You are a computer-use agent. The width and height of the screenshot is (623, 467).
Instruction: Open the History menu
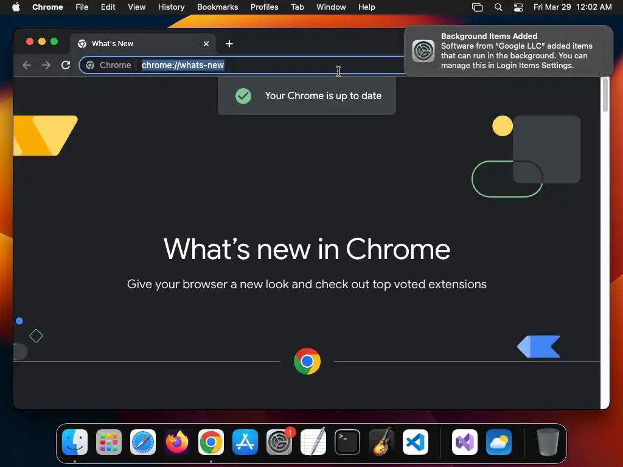pyautogui.click(x=171, y=7)
